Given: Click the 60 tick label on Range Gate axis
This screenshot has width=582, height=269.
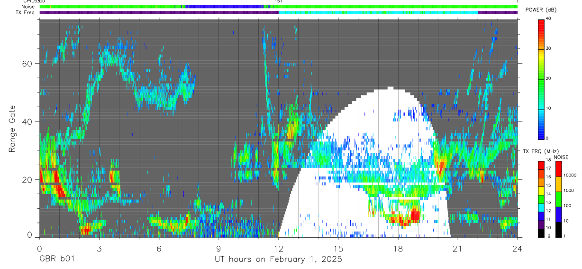Looking at the screenshot, I should coord(27,64).
